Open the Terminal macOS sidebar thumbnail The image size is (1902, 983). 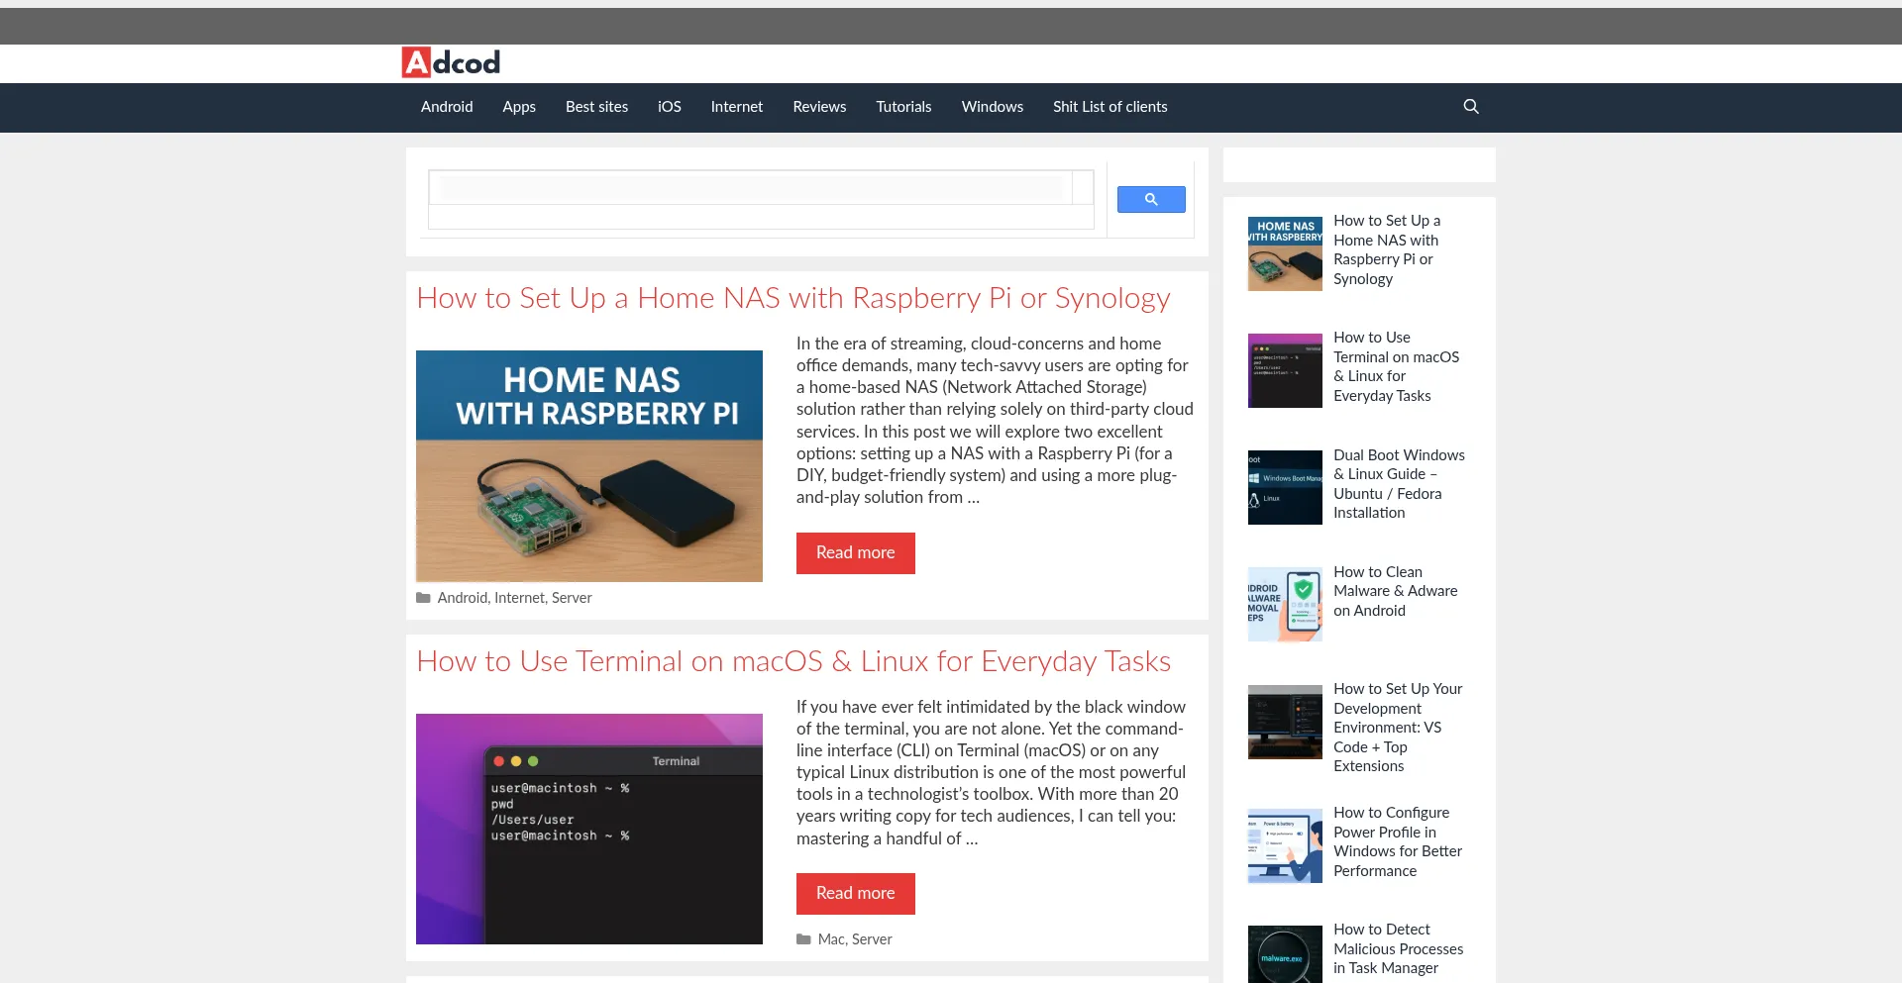pyautogui.click(x=1285, y=371)
